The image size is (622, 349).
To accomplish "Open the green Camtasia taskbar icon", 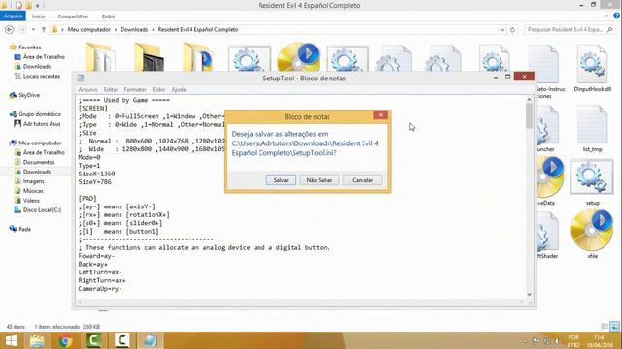I will tap(93, 340).
